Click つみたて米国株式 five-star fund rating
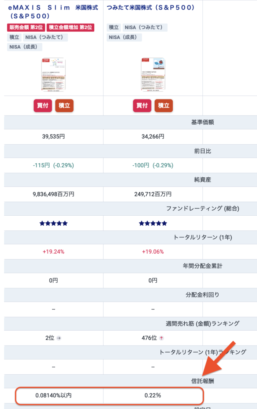The height and width of the screenshot is (409, 257). pos(153,223)
